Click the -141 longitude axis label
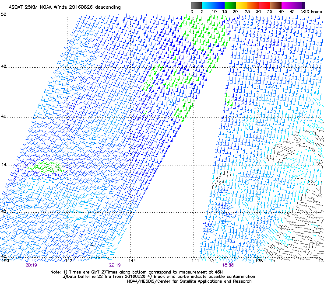 pyautogui.click(x=194, y=261)
